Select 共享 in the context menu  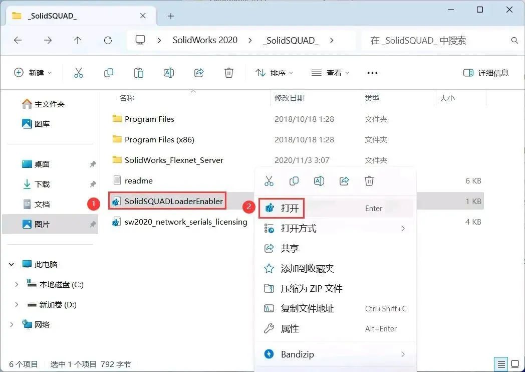(x=336, y=248)
